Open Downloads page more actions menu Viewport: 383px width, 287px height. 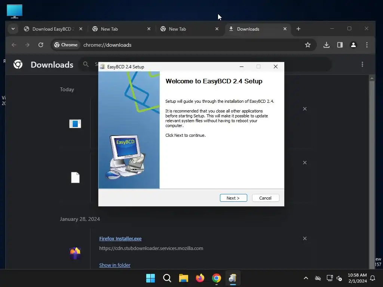(x=362, y=64)
